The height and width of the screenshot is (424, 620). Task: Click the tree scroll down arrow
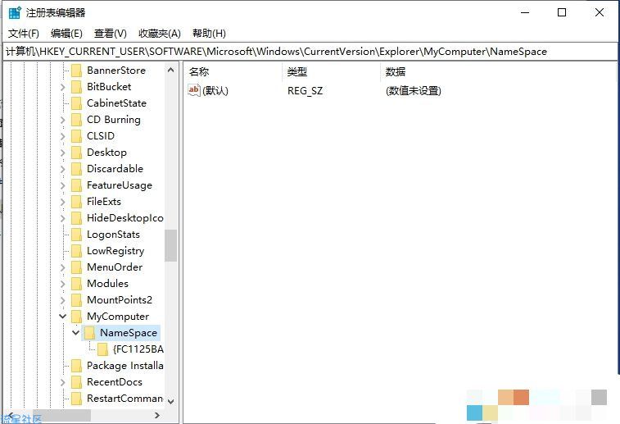[171, 401]
